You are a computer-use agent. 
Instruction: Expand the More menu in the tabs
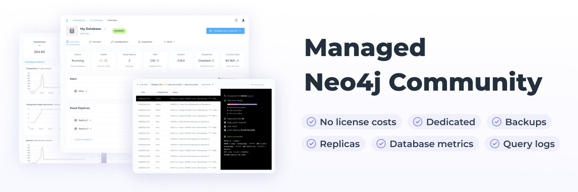point(169,41)
